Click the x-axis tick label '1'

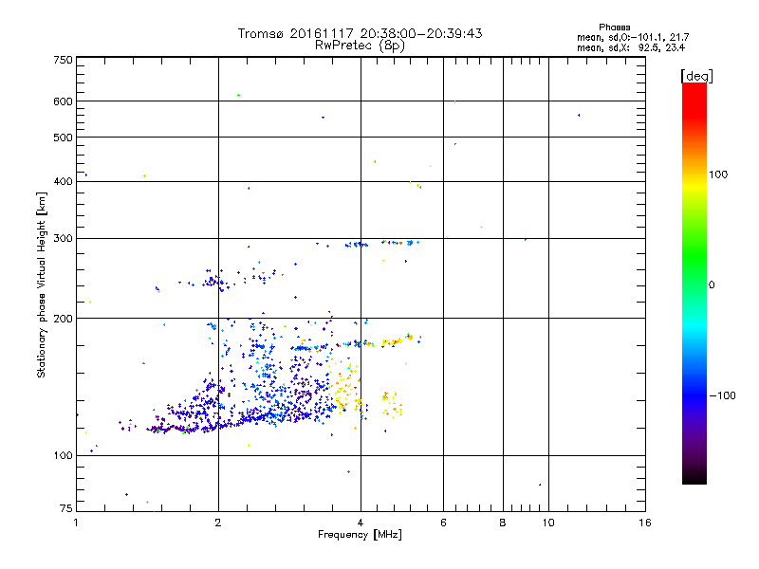tap(76, 523)
